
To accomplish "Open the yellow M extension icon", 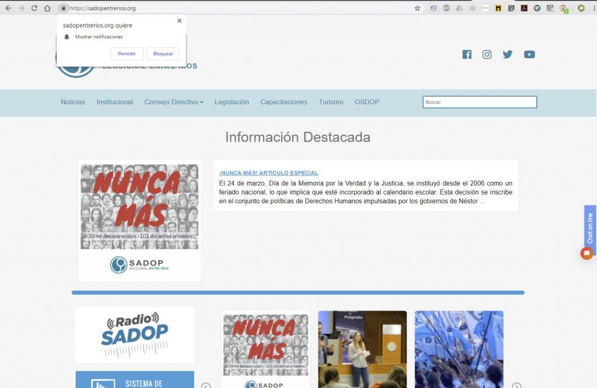I will click(498, 8).
